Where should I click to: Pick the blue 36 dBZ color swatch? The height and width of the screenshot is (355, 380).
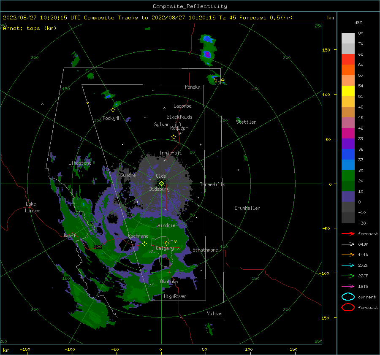click(x=348, y=154)
